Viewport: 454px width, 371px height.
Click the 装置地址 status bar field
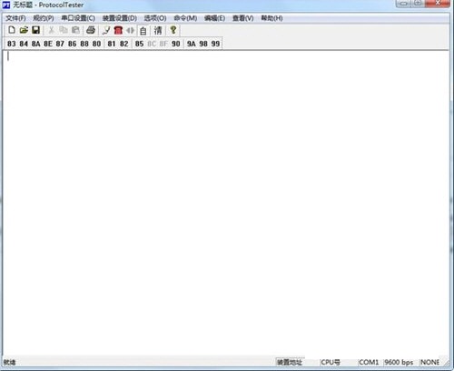pyautogui.click(x=290, y=362)
